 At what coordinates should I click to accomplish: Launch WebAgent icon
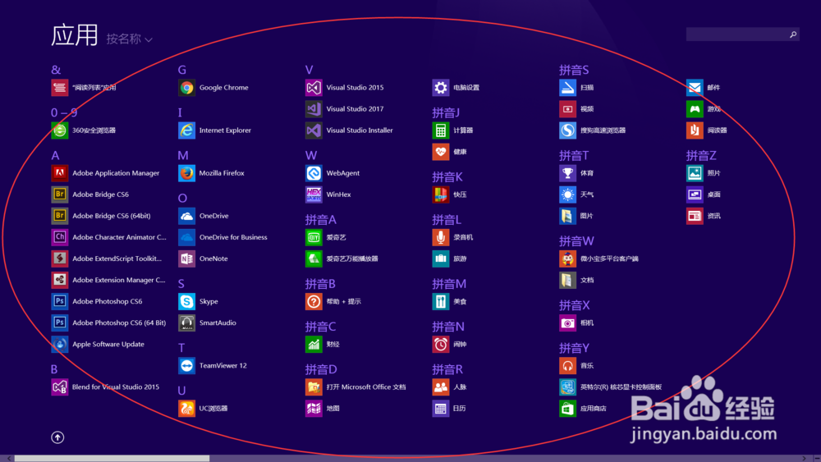(314, 173)
